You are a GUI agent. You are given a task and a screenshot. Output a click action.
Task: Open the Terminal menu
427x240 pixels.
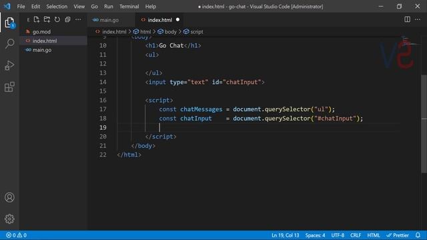(x=129, y=6)
